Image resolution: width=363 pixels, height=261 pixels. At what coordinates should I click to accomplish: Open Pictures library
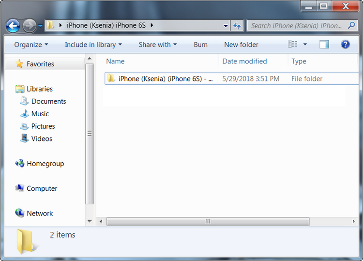(43, 126)
